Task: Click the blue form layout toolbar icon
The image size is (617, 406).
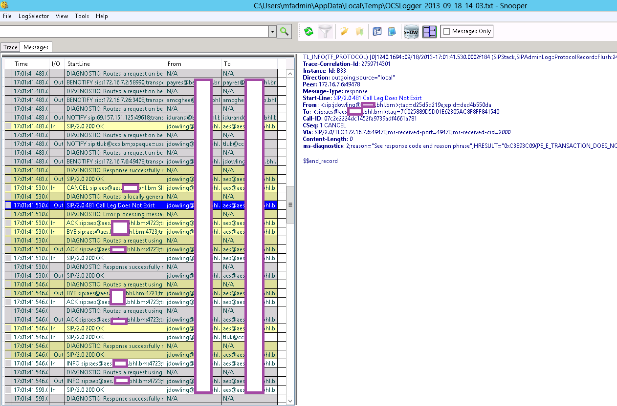Action: (377, 32)
